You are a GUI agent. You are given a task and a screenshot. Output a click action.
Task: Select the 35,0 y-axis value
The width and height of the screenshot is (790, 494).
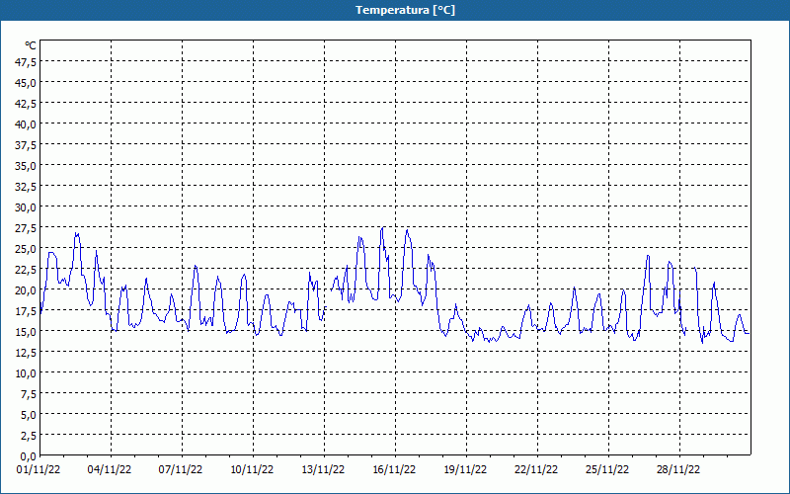click(26, 166)
